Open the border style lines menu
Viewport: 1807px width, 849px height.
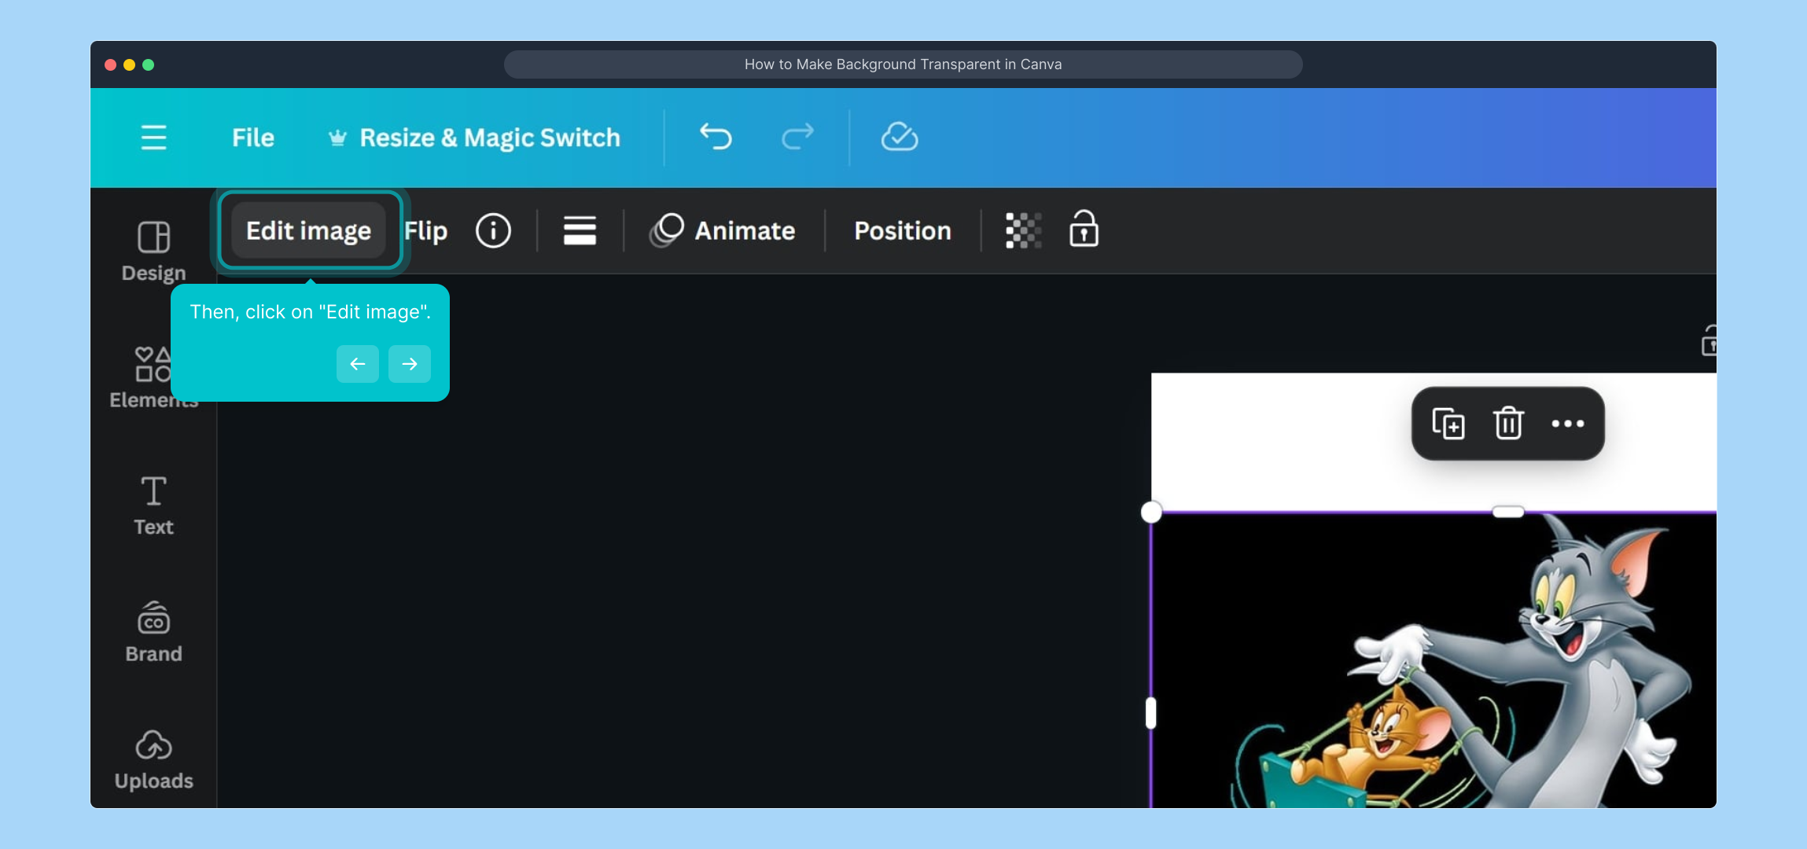pyautogui.click(x=580, y=231)
